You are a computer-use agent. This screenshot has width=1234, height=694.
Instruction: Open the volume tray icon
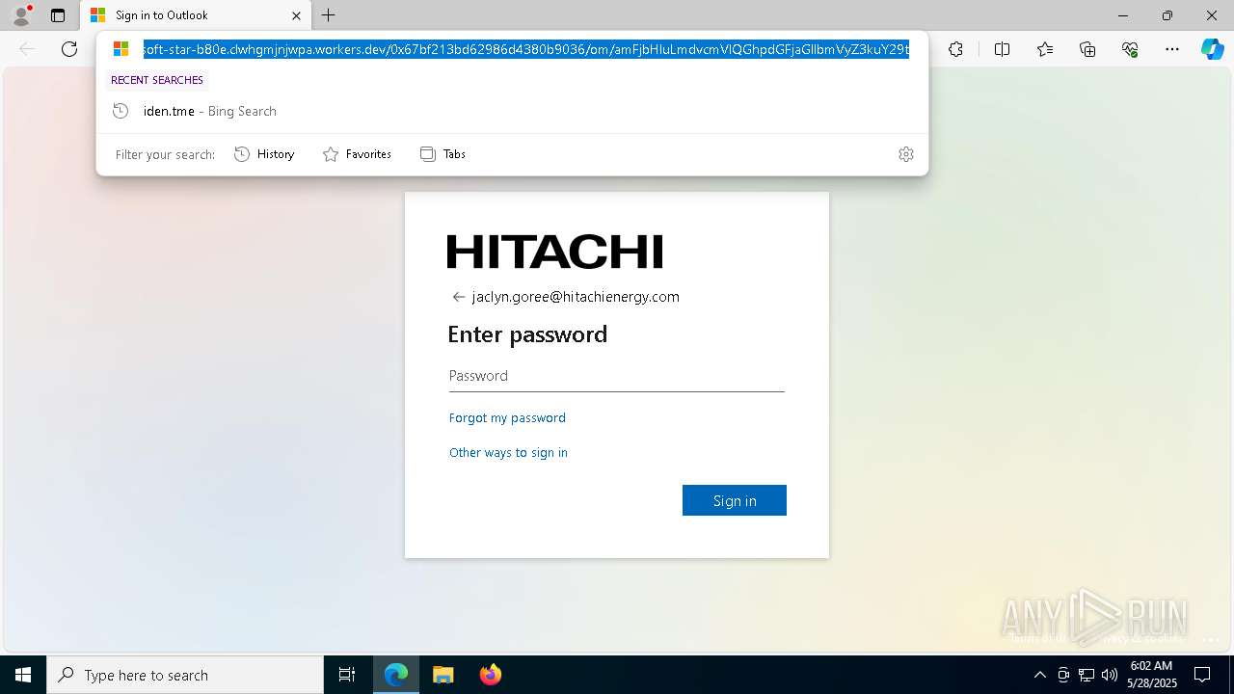(1110, 675)
